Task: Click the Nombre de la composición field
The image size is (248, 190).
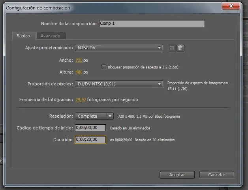Action: point(152,24)
